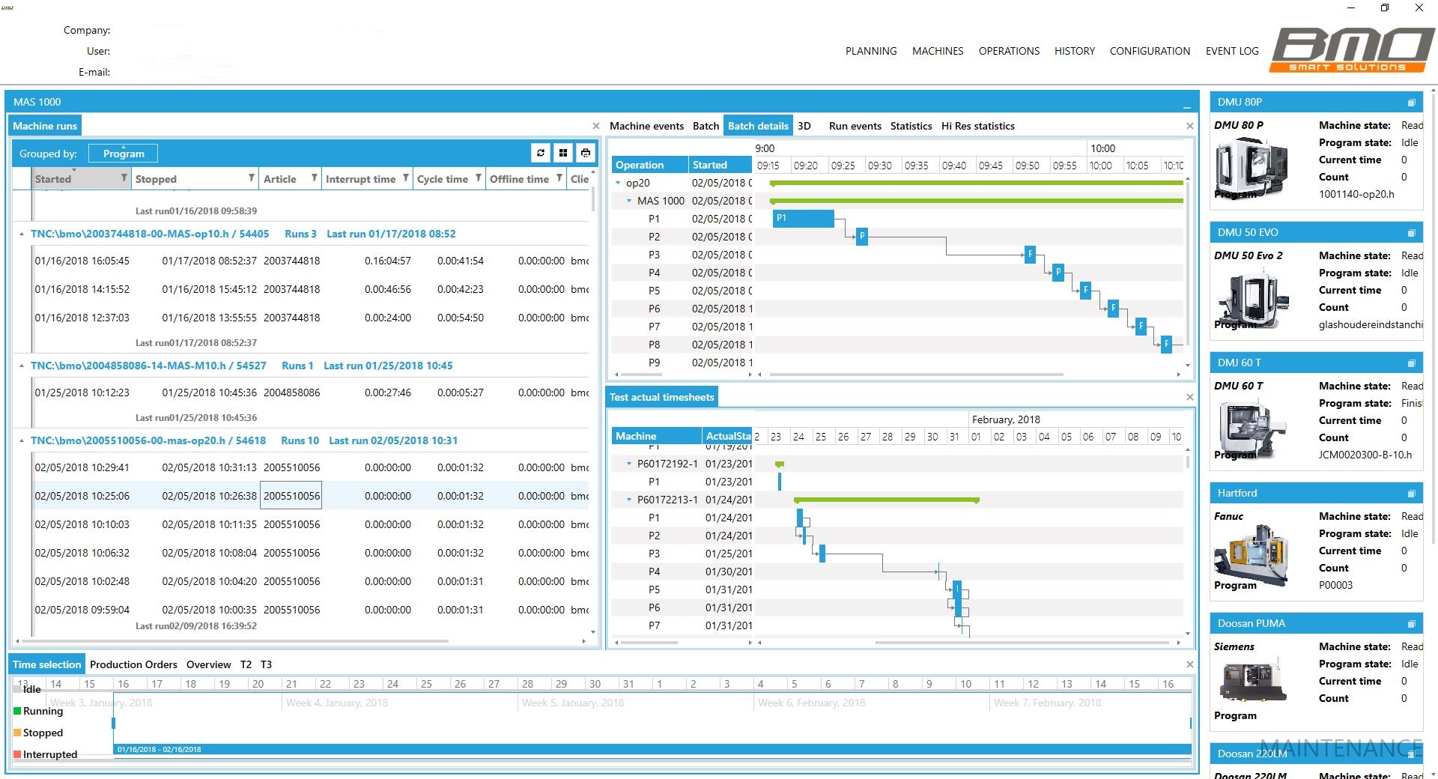The width and height of the screenshot is (1438, 779).
Task: Click the P1 bar in the Batch details Gantt
Action: tap(803, 218)
